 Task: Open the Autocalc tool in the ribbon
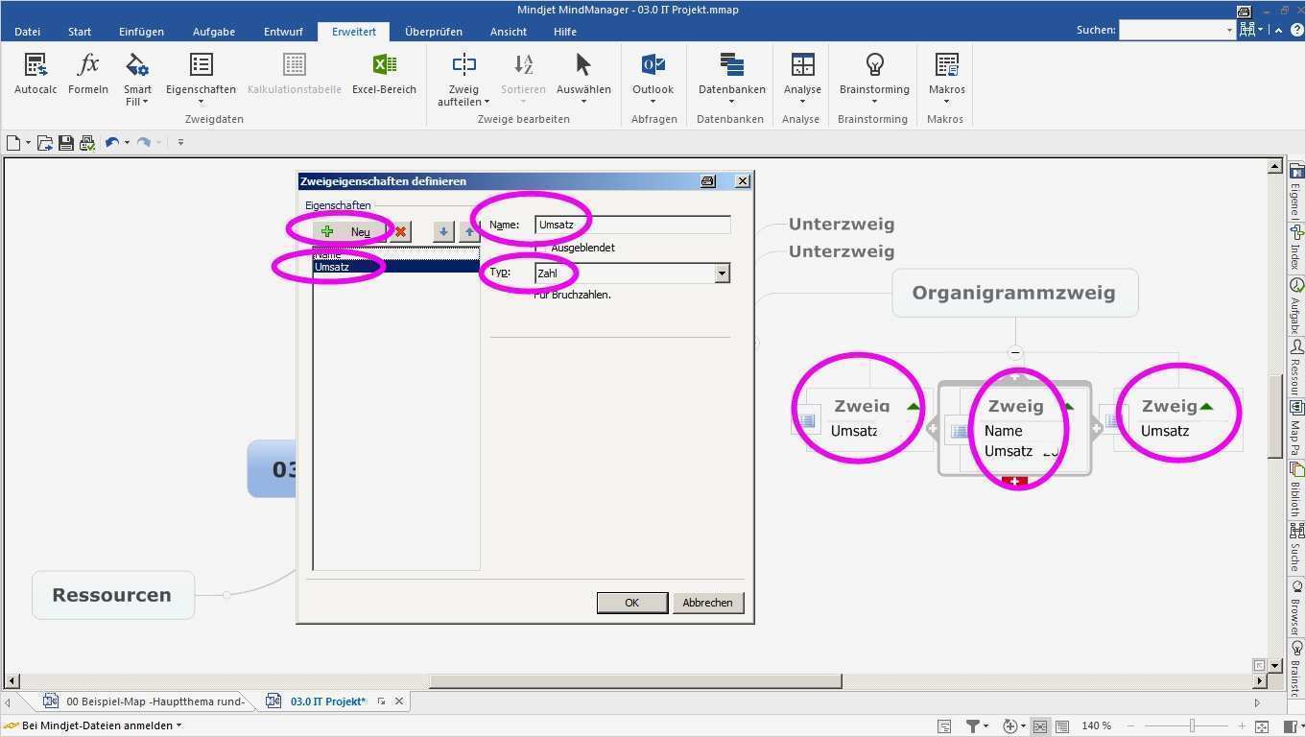pyautogui.click(x=36, y=74)
